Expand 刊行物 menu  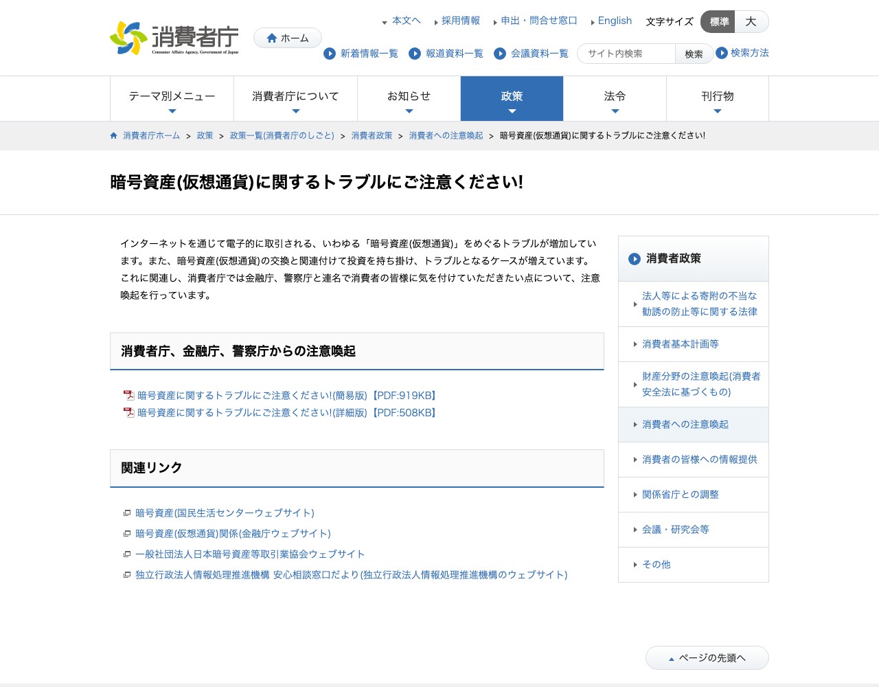click(x=718, y=99)
